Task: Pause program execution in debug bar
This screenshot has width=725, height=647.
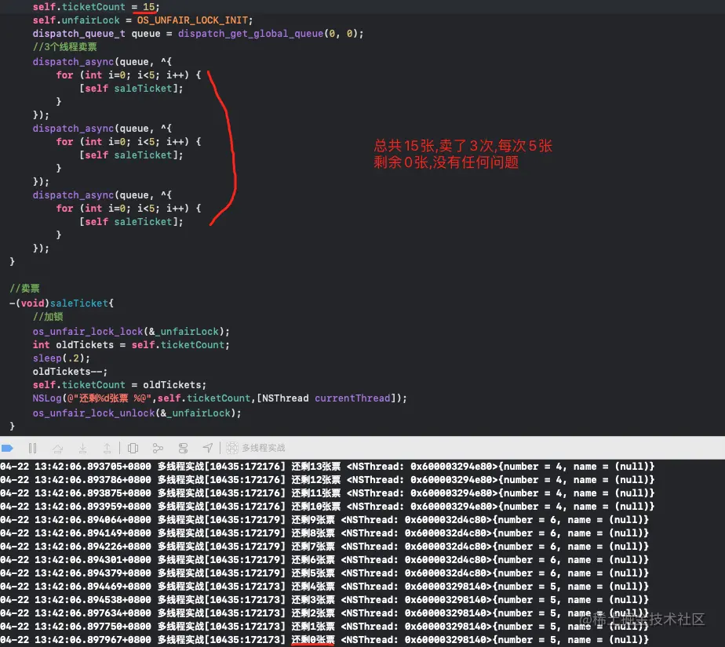Action: coord(32,448)
